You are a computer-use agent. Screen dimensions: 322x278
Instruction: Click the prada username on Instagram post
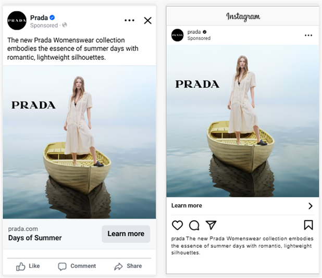pyautogui.click(x=194, y=32)
